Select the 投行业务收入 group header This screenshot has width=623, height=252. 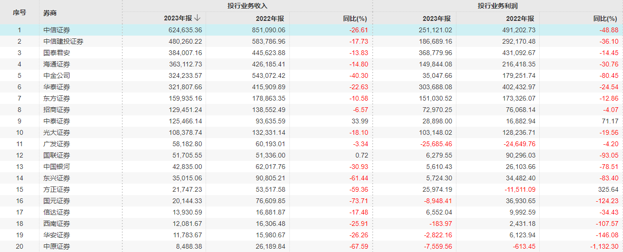click(x=247, y=6)
